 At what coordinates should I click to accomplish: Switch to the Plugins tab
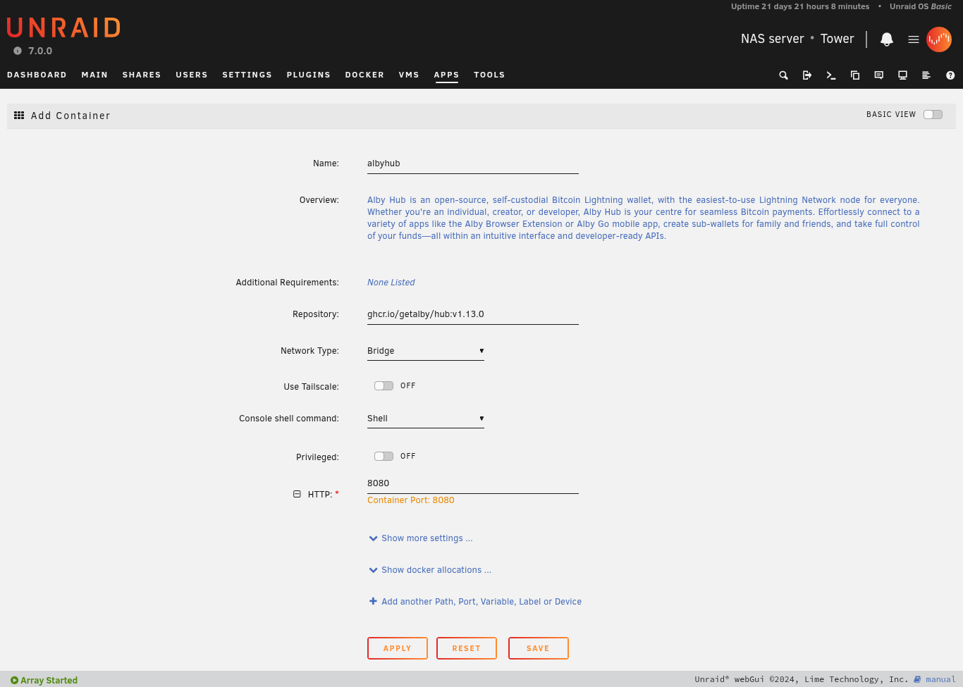308,75
